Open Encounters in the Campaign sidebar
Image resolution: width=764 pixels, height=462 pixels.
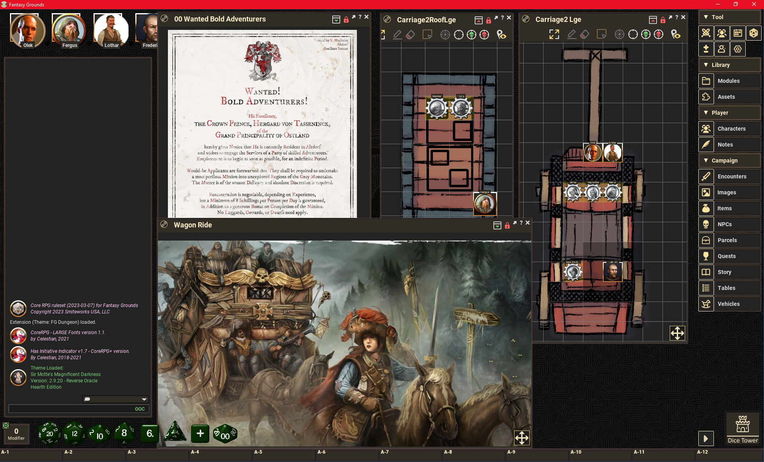point(729,176)
